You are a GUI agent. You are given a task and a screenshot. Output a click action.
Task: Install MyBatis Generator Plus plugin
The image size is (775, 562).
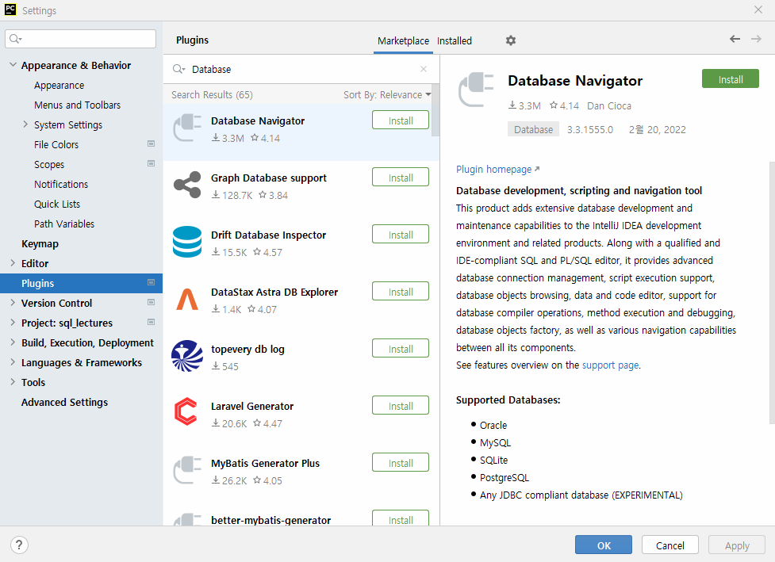coord(401,463)
